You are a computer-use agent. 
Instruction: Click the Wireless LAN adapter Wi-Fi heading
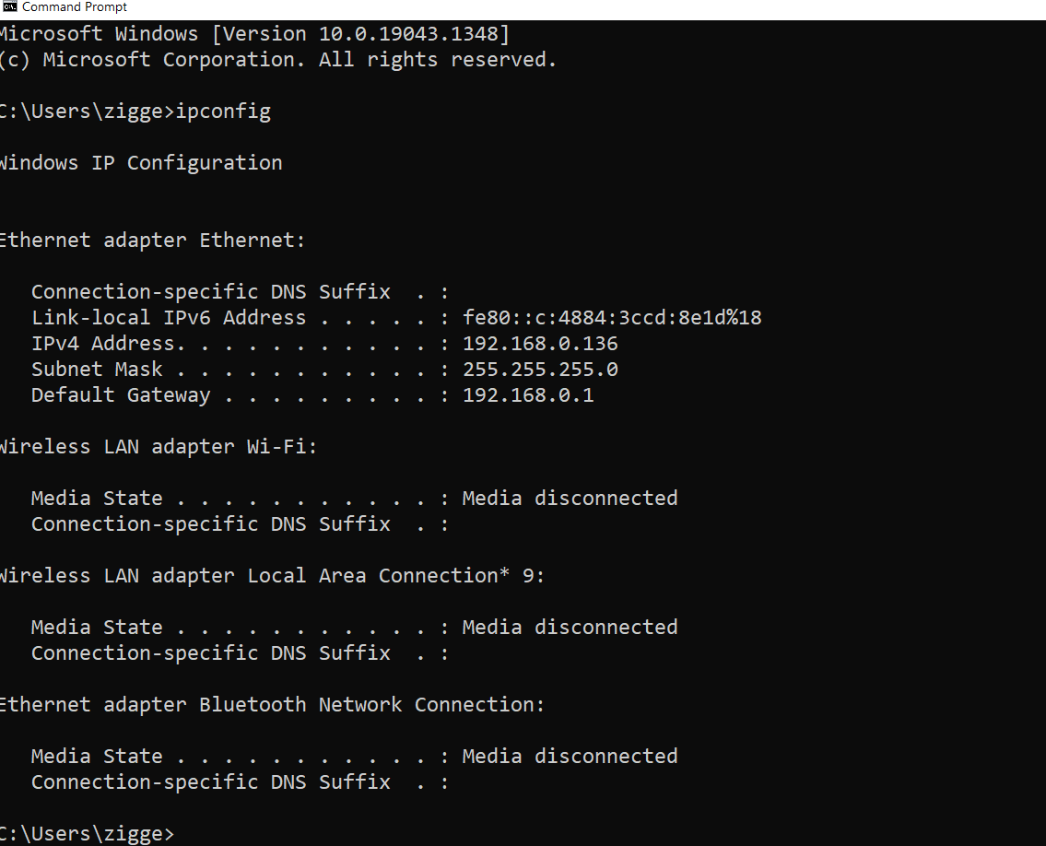(158, 446)
